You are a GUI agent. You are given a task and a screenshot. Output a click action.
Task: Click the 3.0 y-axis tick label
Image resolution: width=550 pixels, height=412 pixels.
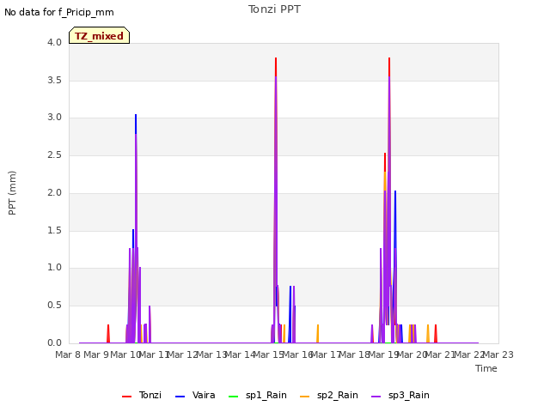pos(54,118)
